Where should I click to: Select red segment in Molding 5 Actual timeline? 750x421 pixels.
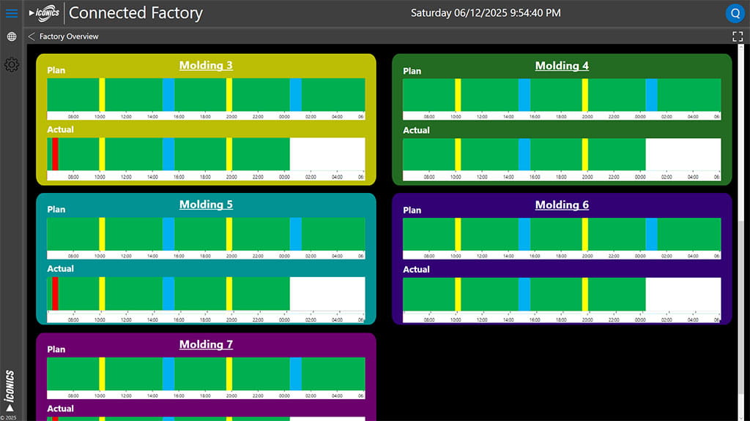pos(55,293)
